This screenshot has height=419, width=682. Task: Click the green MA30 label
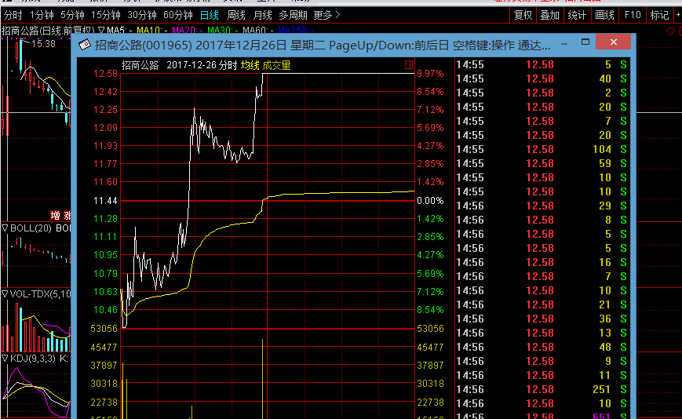(222, 31)
